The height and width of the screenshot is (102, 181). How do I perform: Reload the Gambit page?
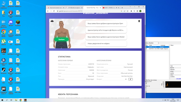(54, 11)
